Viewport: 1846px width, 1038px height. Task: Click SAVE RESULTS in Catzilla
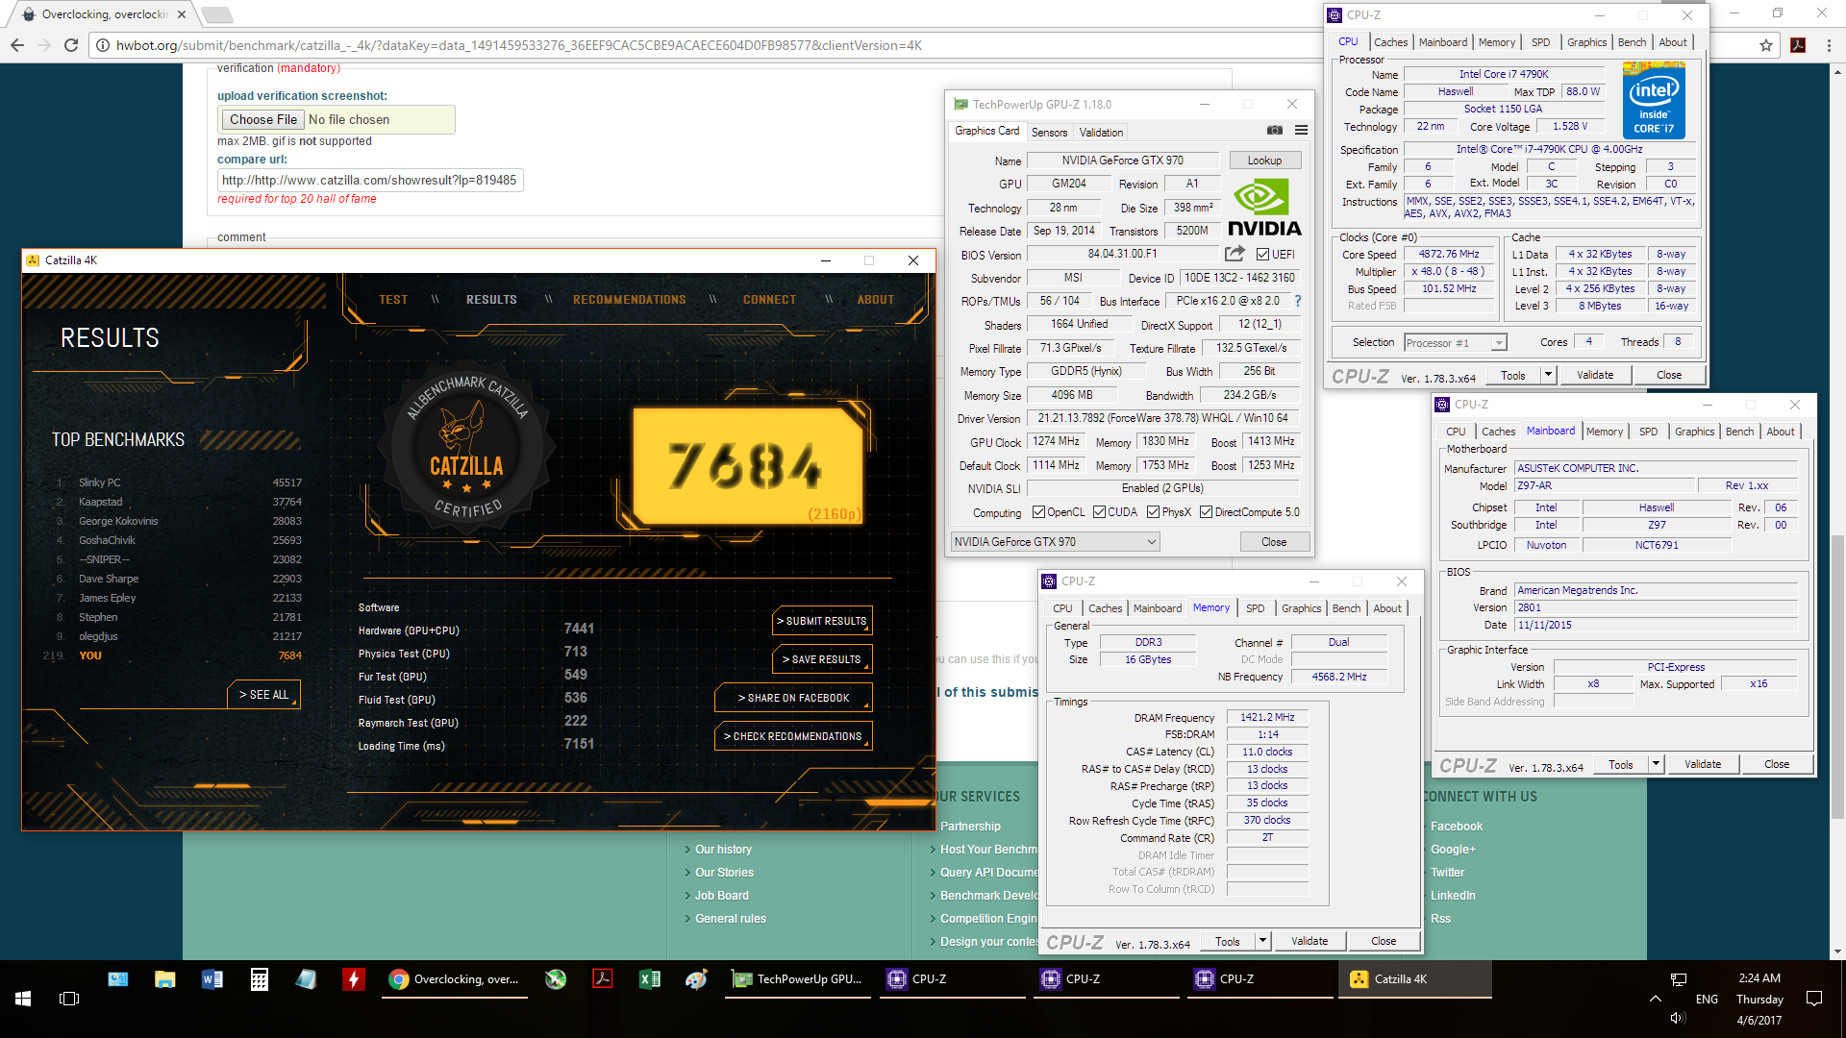(822, 659)
